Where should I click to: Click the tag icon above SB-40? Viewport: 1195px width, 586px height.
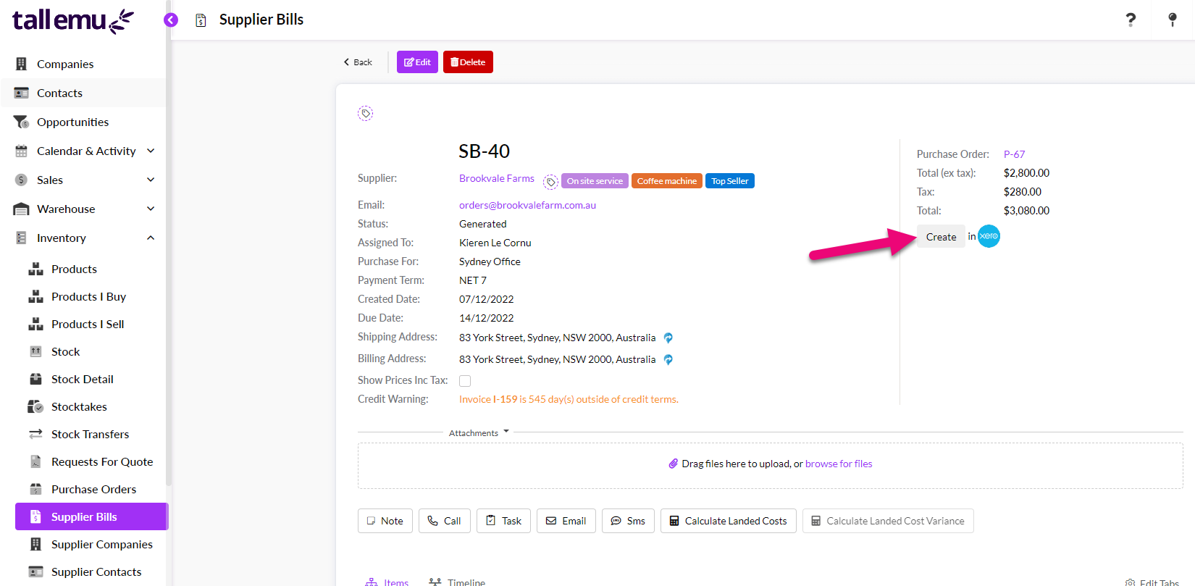366,113
